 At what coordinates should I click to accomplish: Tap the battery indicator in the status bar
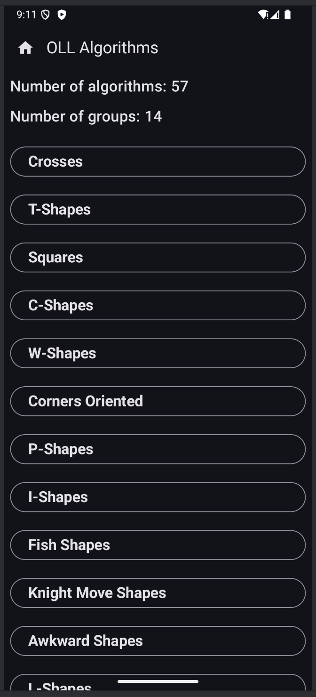pyautogui.click(x=288, y=15)
